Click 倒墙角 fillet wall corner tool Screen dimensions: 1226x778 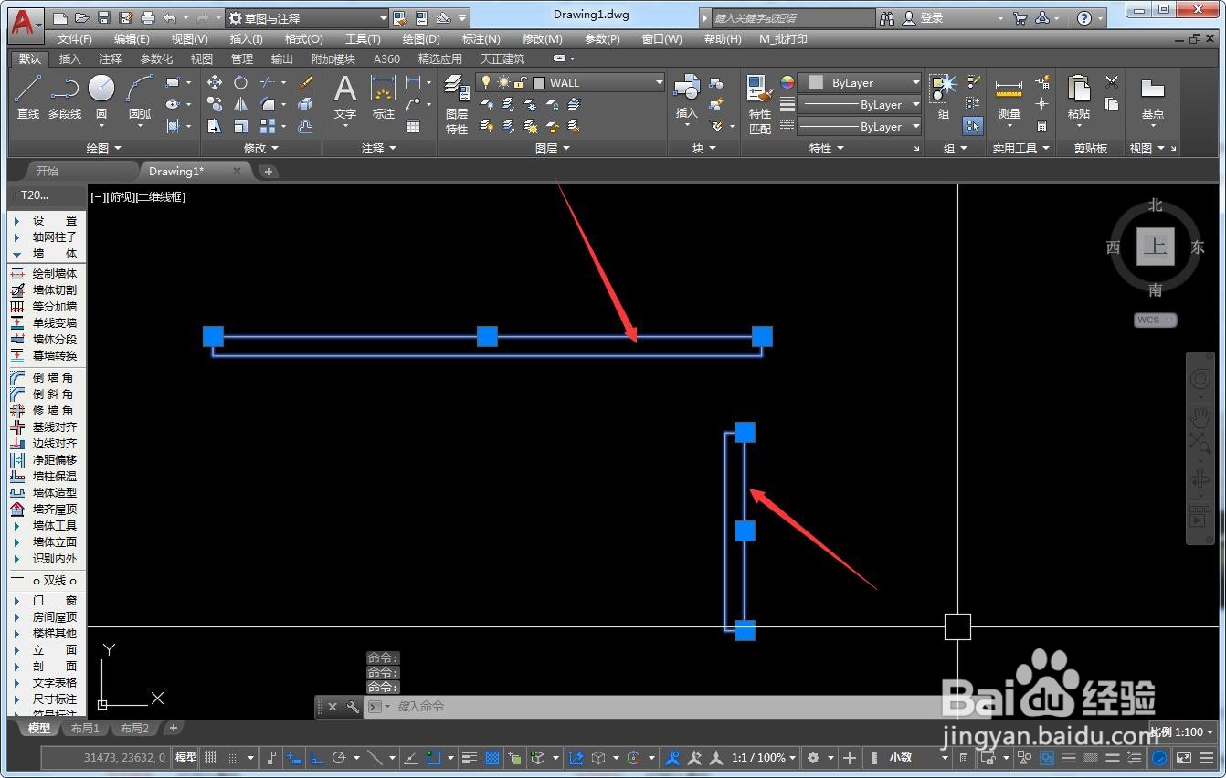(53, 377)
